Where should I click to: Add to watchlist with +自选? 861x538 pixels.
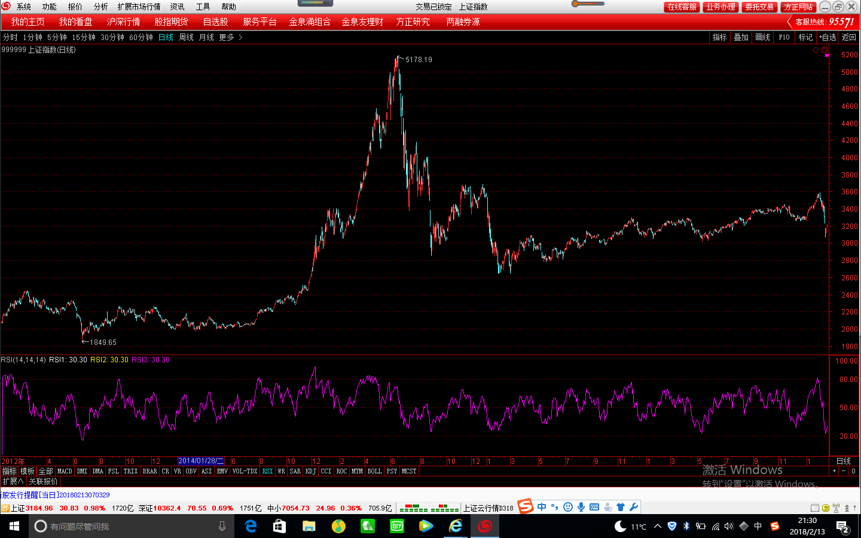point(828,37)
